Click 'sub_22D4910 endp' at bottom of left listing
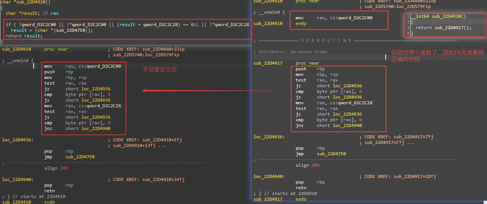The height and width of the screenshot is (204, 487). click(x=28, y=202)
